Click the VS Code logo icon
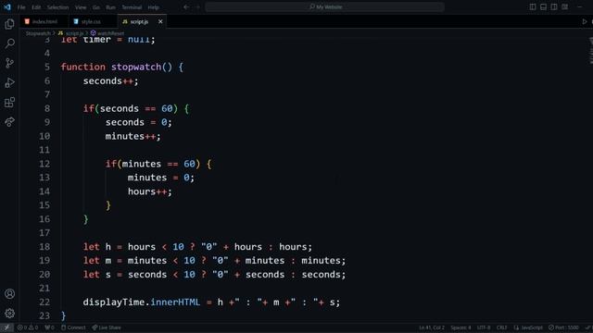Screen dimensions: 593x333 click(x=7, y=6)
